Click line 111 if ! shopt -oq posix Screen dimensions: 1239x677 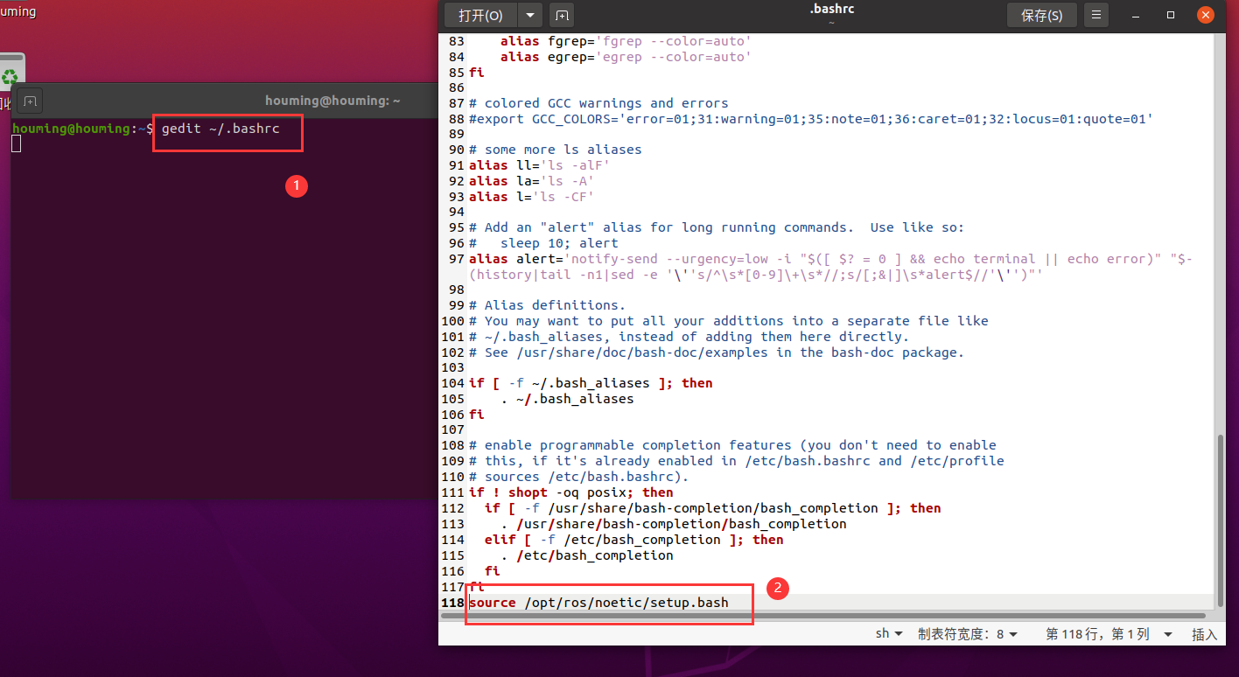[x=571, y=492]
